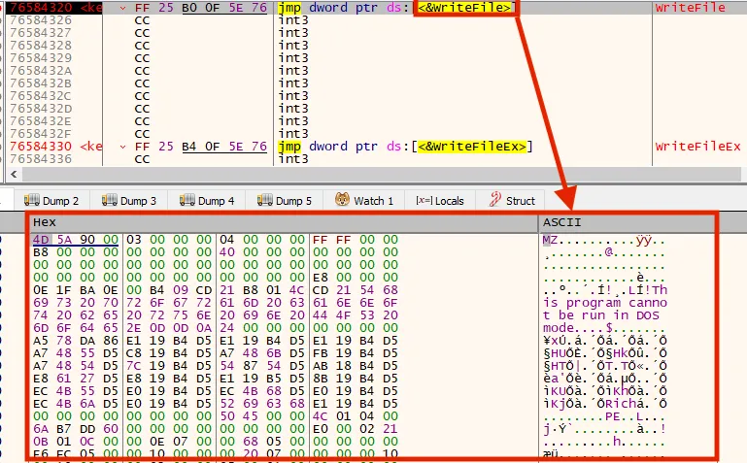
Task: Select the address 7658432D in disassembly
Action: [x=41, y=109]
